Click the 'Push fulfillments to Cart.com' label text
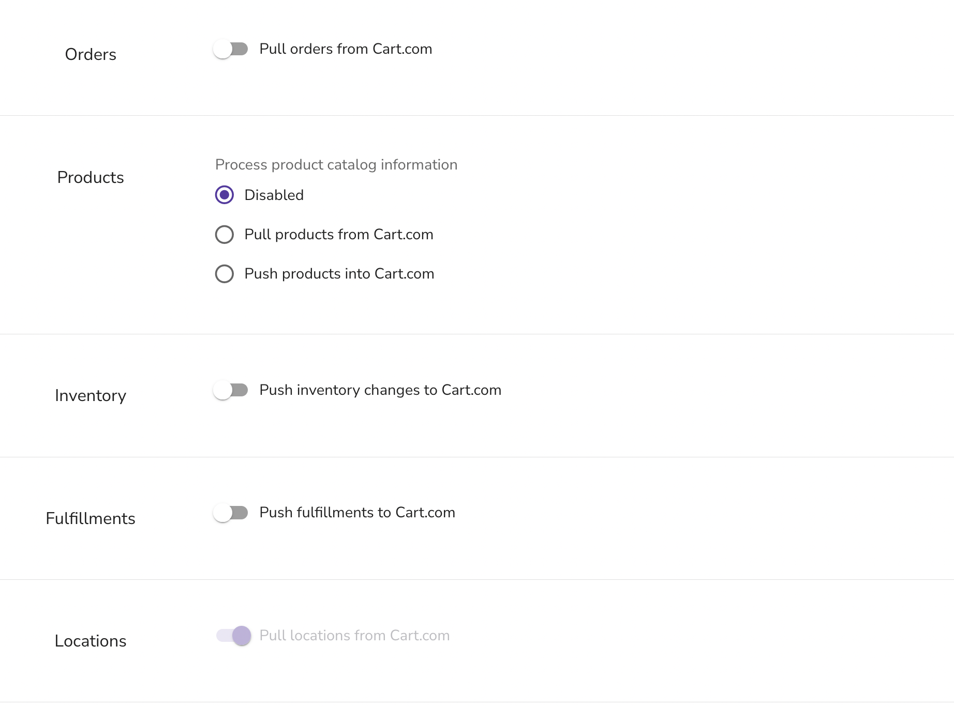 pos(357,513)
